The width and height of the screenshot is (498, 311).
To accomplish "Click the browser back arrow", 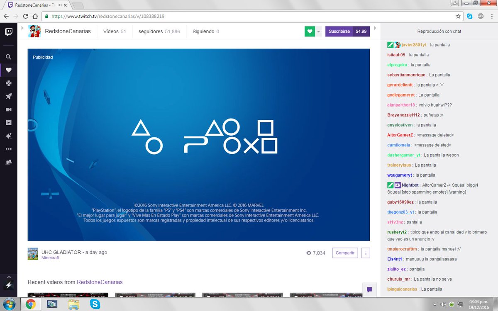I will pyautogui.click(x=6, y=16).
